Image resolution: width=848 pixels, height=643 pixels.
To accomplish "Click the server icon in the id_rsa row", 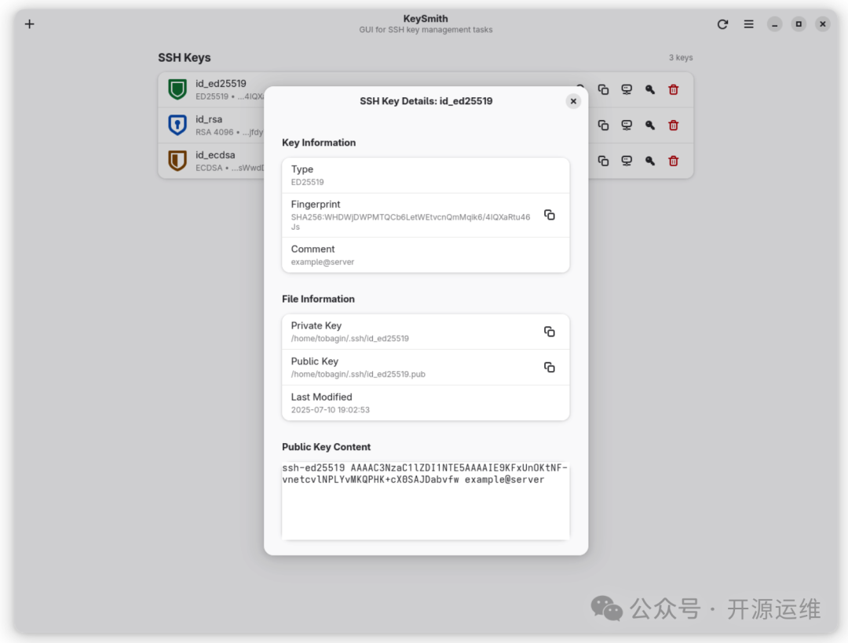I will pyautogui.click(x=627, y=125).
